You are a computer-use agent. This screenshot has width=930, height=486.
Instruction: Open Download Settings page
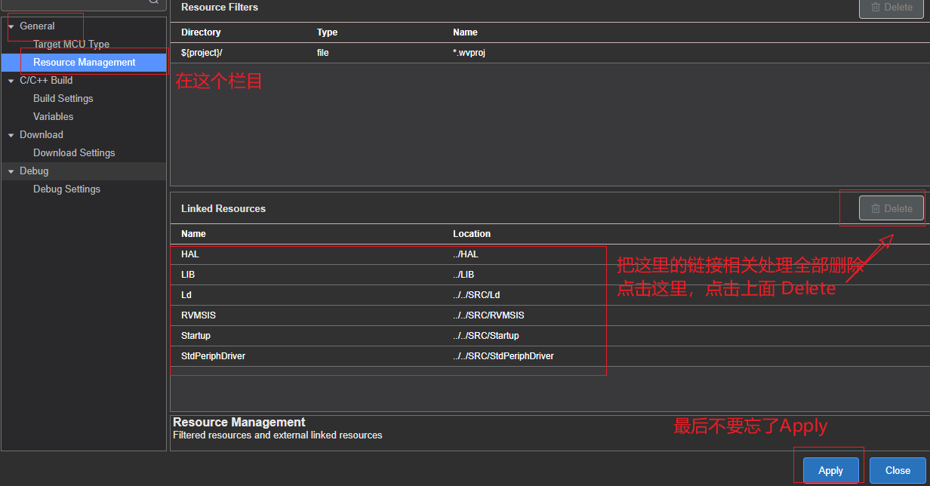[74, 153]
